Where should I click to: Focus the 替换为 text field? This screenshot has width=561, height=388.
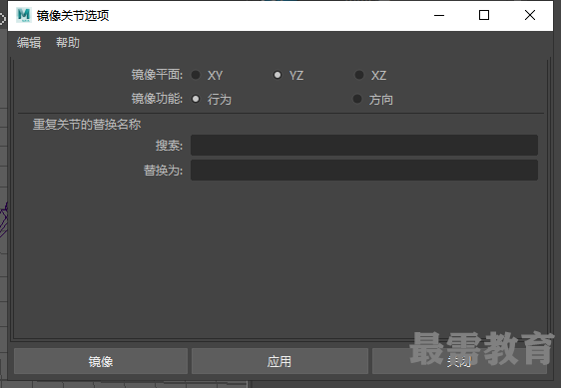(364, 170)
